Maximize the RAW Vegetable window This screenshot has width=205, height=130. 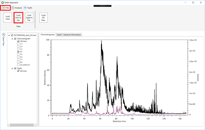pyautogui.click(x=193, y=3)
